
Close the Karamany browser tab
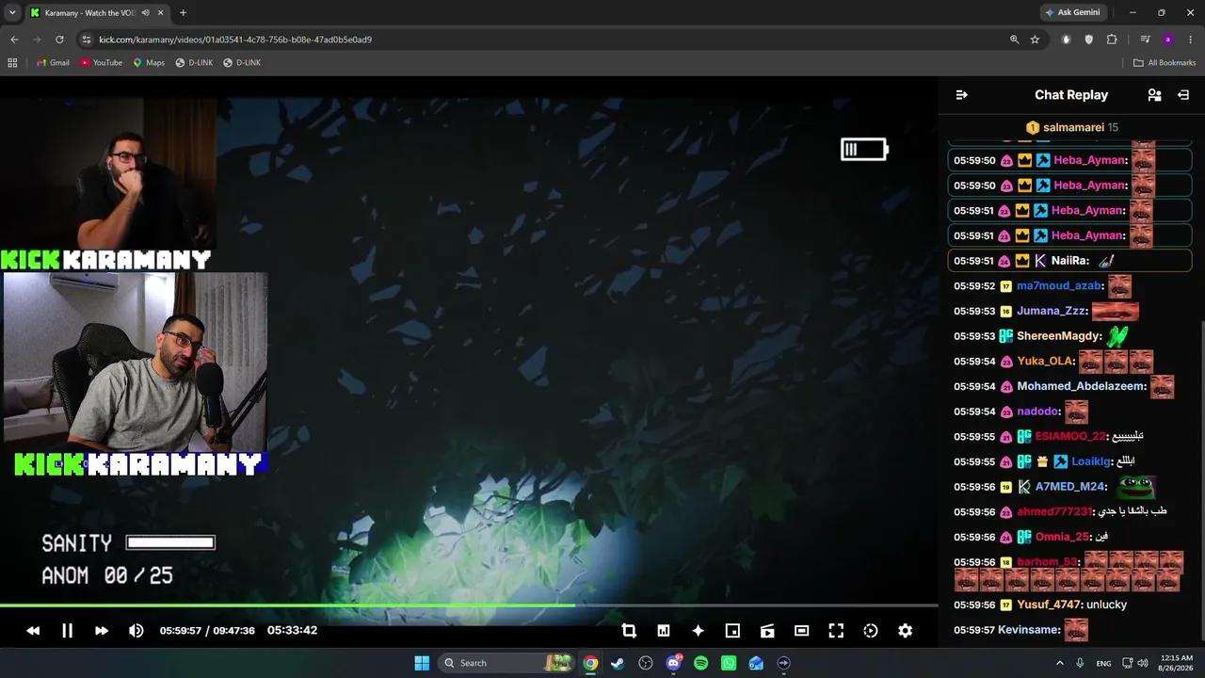click(161, 13)
